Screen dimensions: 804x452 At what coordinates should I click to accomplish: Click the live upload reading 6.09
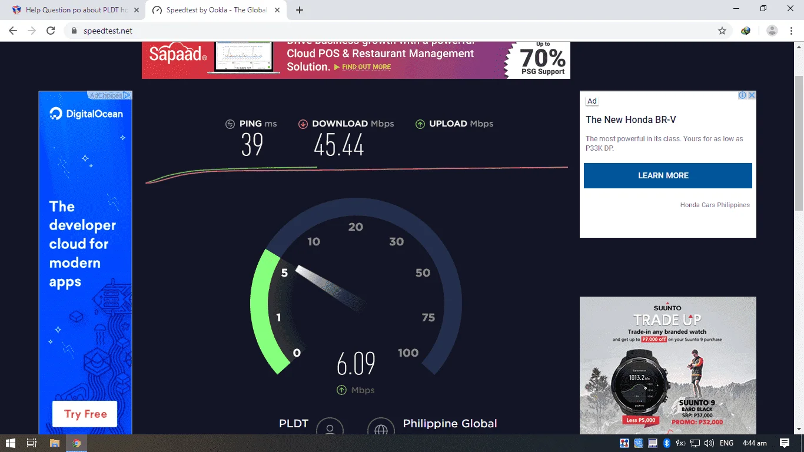356,364
